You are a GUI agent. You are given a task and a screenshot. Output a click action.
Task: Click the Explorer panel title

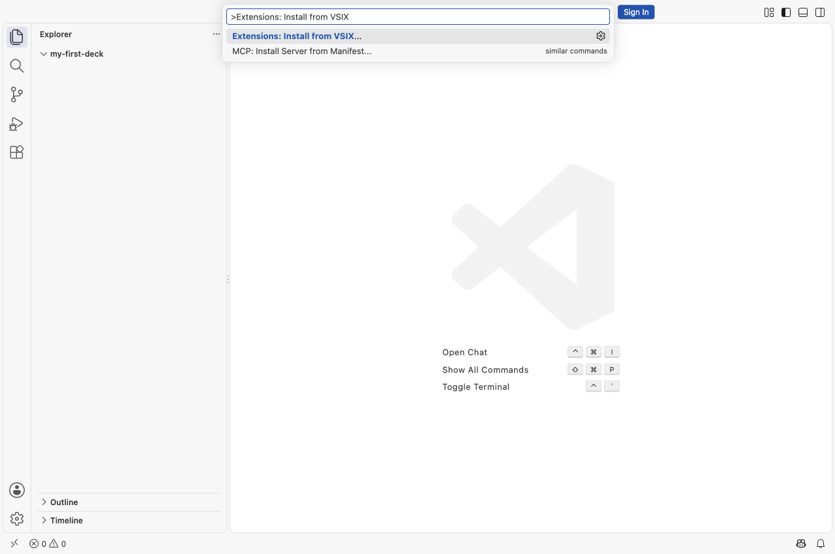[x=55, y=34]
